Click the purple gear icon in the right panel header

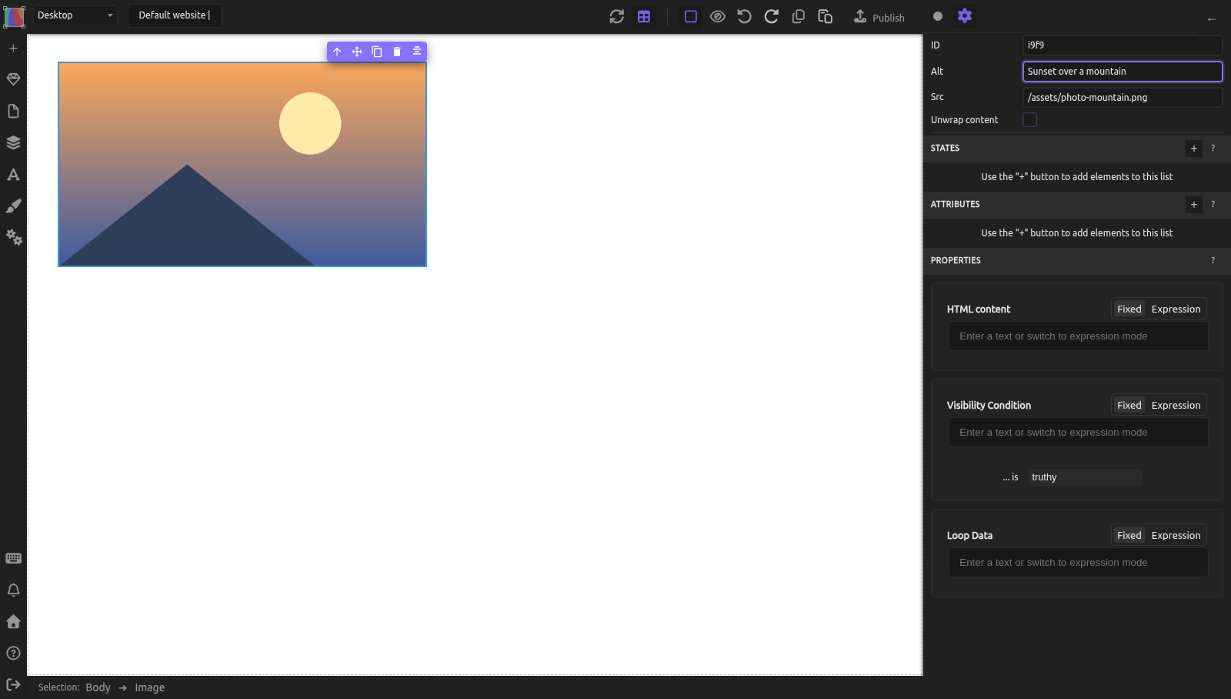[965, 16]
